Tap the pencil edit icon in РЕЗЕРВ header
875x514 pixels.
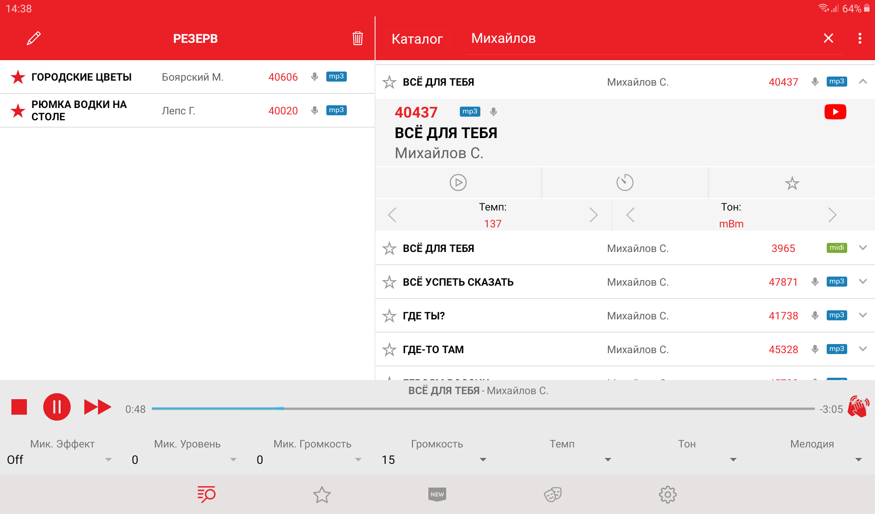coord(34,38)
